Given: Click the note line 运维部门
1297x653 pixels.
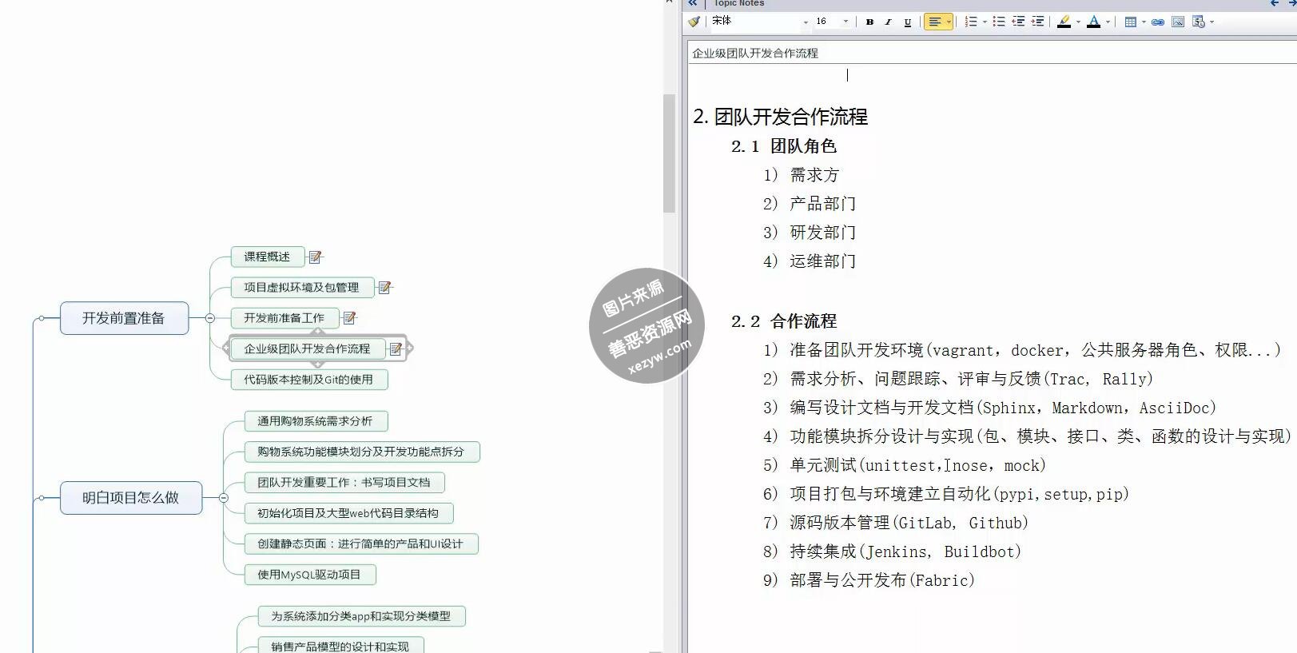Looking at the screenshot, I should click(822, 261).
